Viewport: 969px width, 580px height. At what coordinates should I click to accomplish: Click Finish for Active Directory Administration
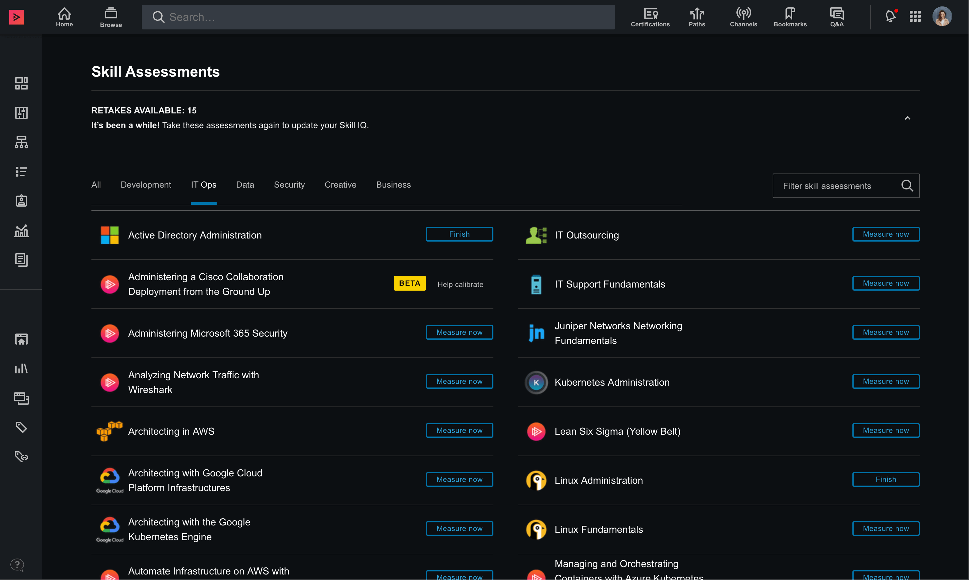[459, 234]
